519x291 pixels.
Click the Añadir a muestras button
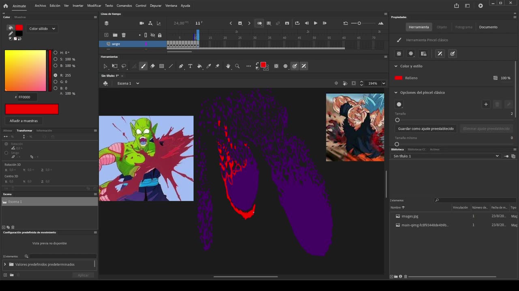24,121
